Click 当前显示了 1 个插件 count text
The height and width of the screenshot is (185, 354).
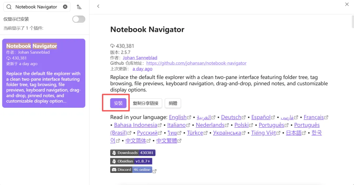(23, 28)
